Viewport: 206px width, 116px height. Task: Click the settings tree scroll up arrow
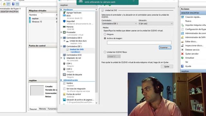pyautogui.click(x=97, y=10)
